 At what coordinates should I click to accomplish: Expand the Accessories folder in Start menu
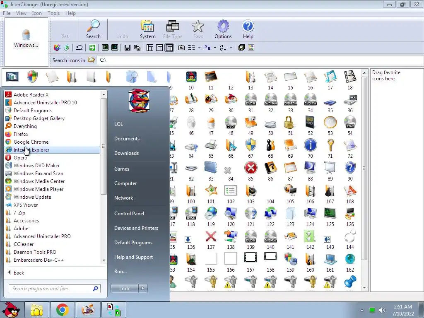[26, 221]
